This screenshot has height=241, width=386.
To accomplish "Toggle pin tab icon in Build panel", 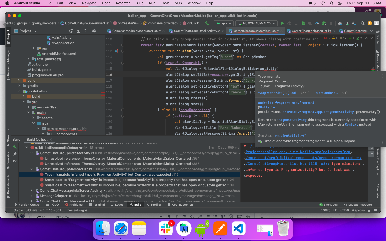I will (x=15, y=154).
